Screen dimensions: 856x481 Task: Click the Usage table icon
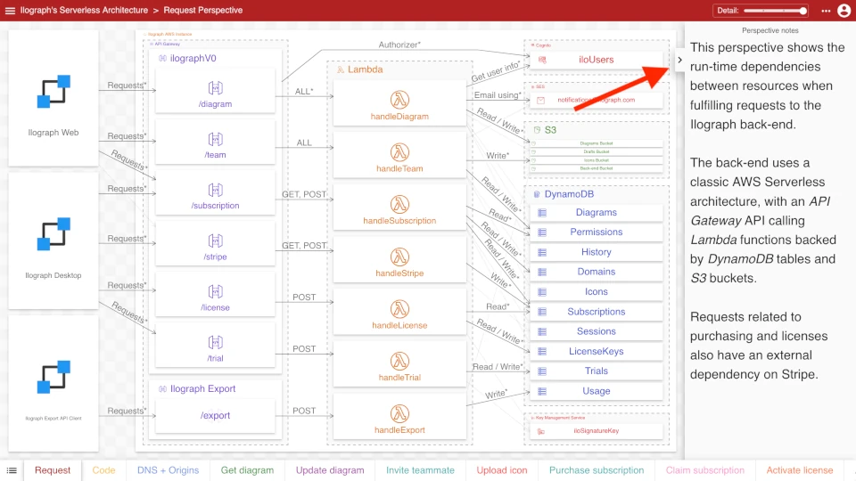(542, 391)
